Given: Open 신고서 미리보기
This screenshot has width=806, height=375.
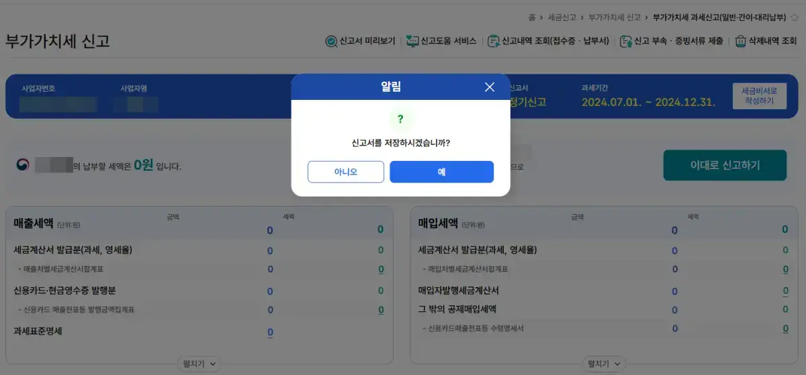Looking at the screenshot, I should click(360, 41).
